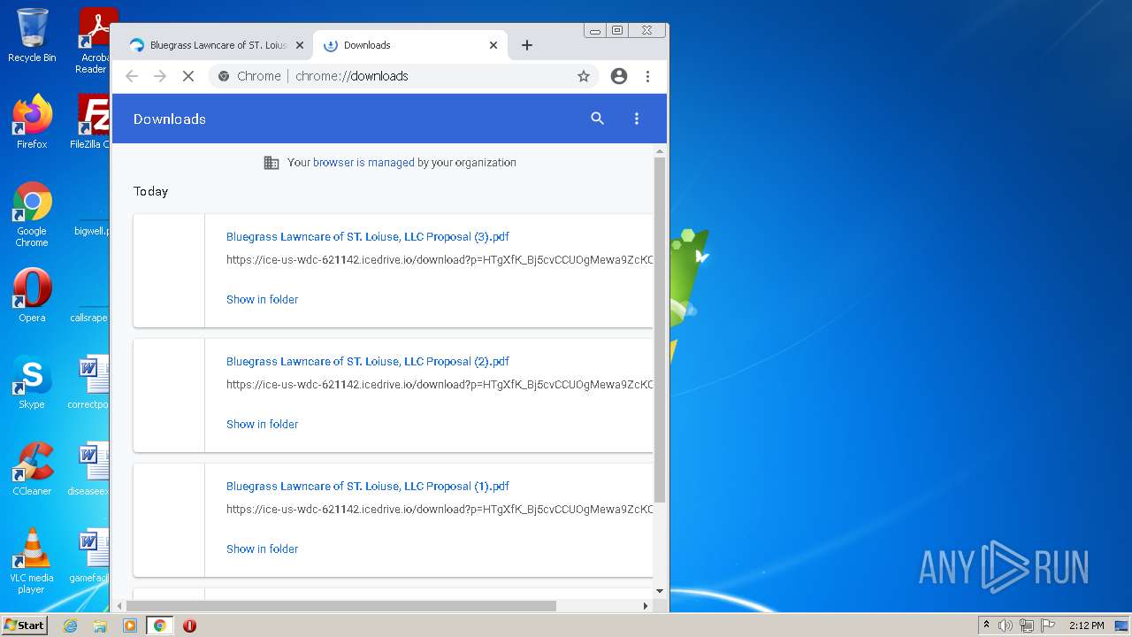Open the Chrome profile avatar
The image size is (1132, 637).
click(x=619, y=76)
